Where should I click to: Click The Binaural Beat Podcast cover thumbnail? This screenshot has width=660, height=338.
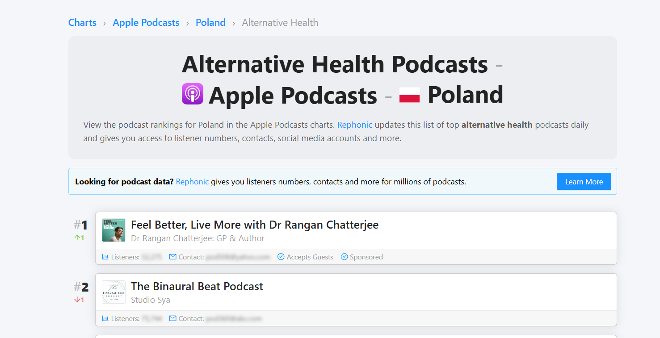(x=114, y=292)
